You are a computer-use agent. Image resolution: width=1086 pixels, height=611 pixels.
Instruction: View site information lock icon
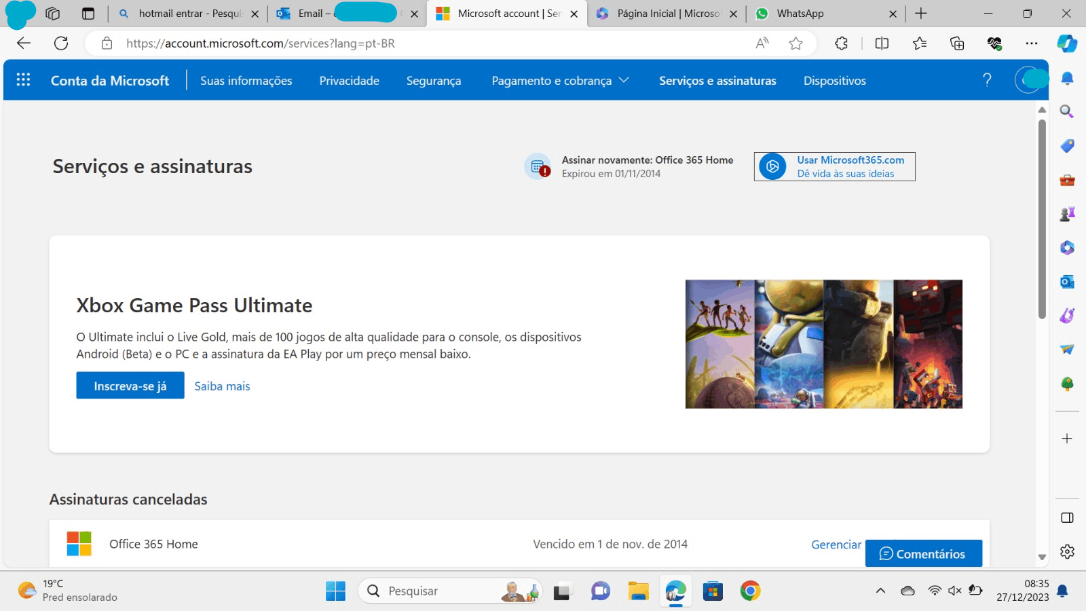pyautogui.click(x=107, y=43)
